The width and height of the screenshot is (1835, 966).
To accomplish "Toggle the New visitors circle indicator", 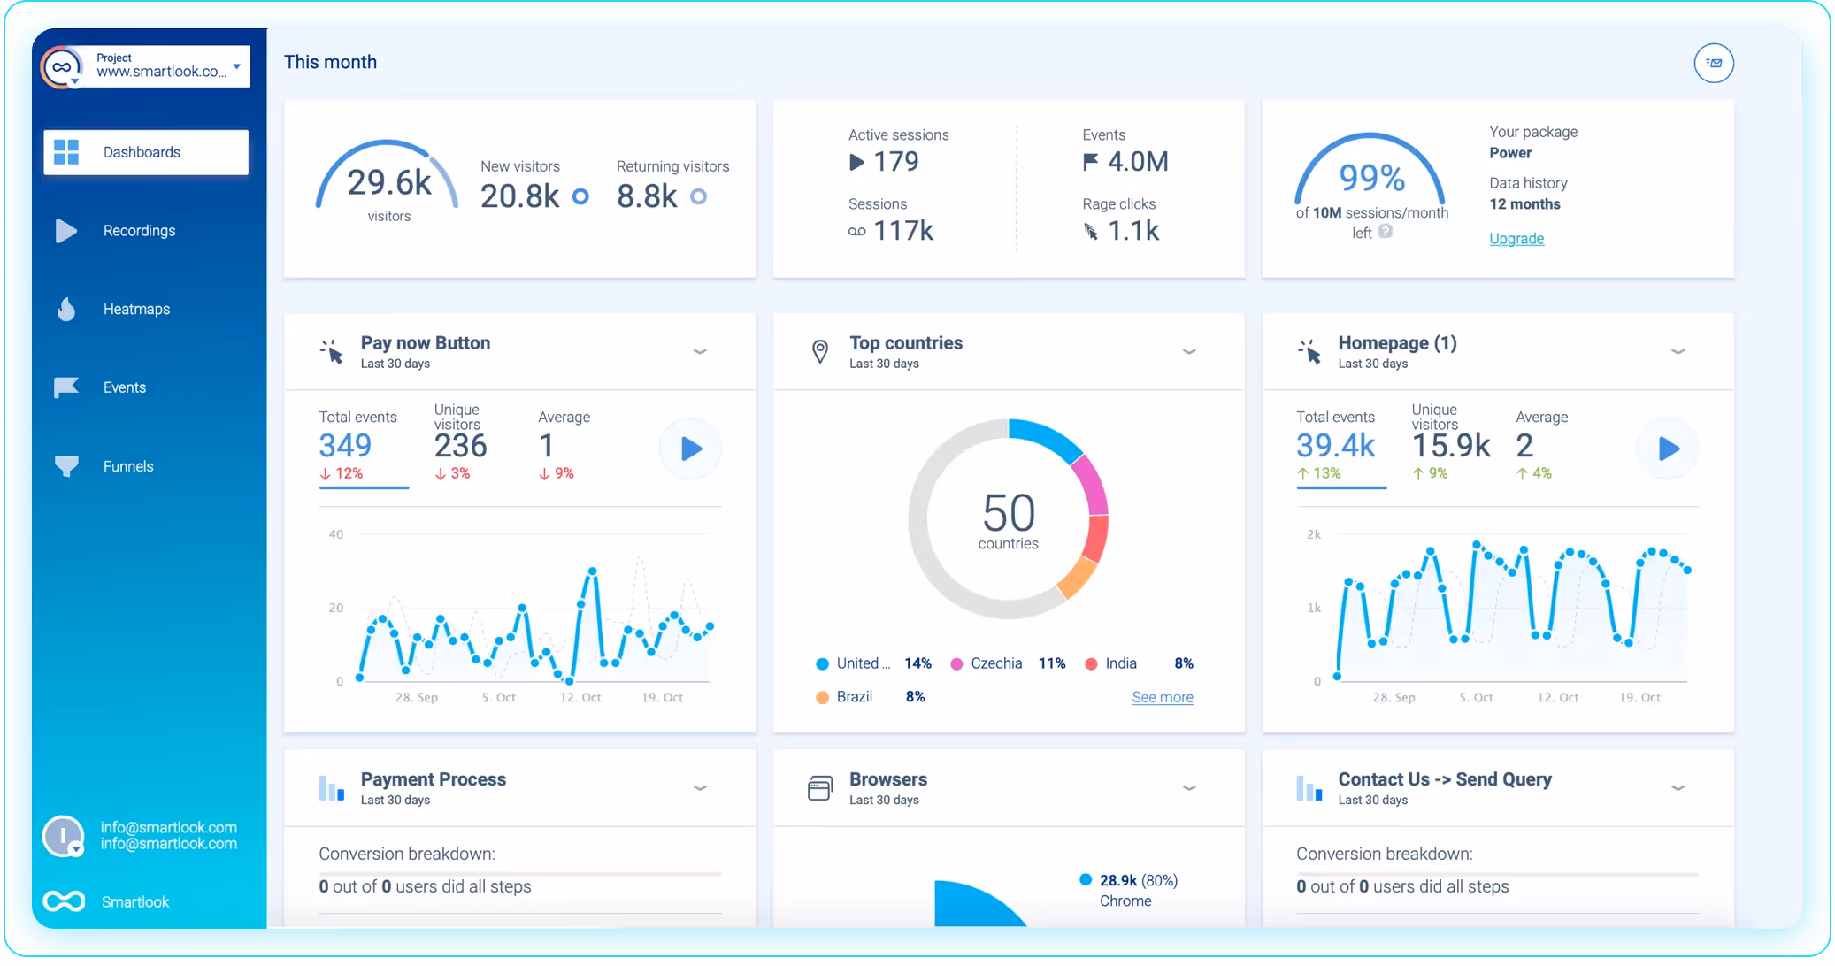I will [x=580, y=196].
